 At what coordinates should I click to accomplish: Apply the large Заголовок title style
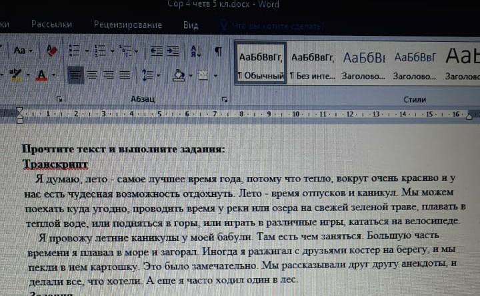462,65
